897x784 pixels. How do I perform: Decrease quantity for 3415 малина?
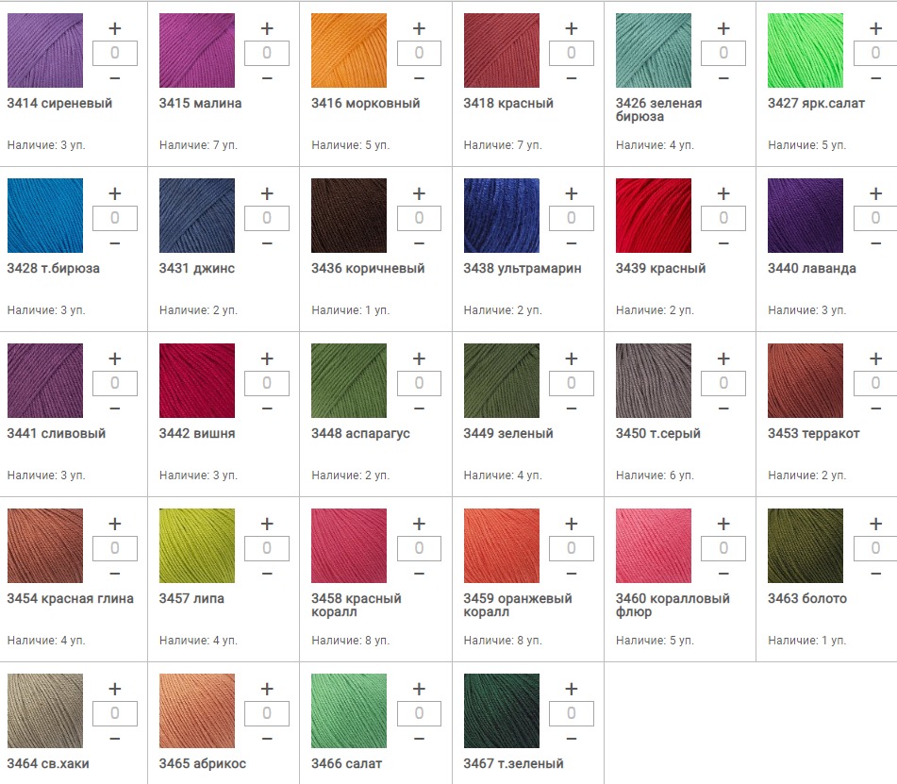click(267, 77)
